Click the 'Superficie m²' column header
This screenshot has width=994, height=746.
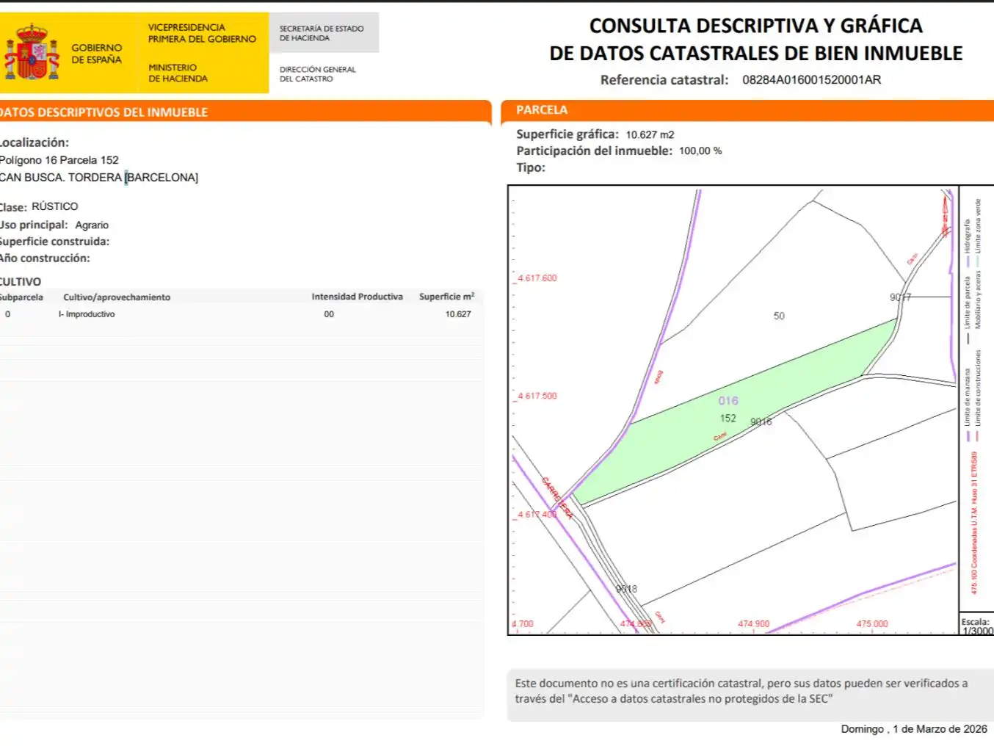click(447, 297)
